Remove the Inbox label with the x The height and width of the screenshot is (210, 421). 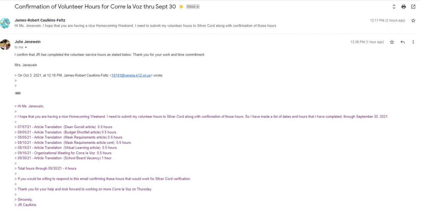tap(198, 7)
